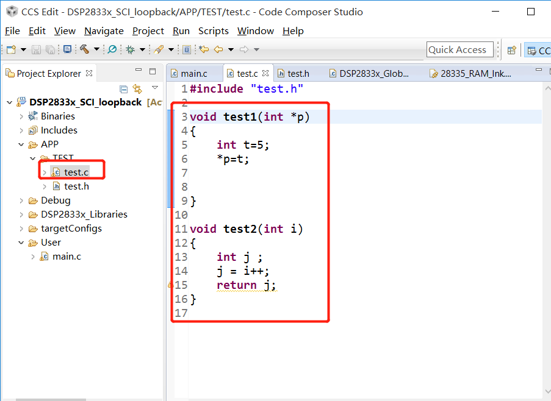Viewport: 551px width, 401px height.
Task: Close the Project Explorer view
Action: tap(89, 73)
